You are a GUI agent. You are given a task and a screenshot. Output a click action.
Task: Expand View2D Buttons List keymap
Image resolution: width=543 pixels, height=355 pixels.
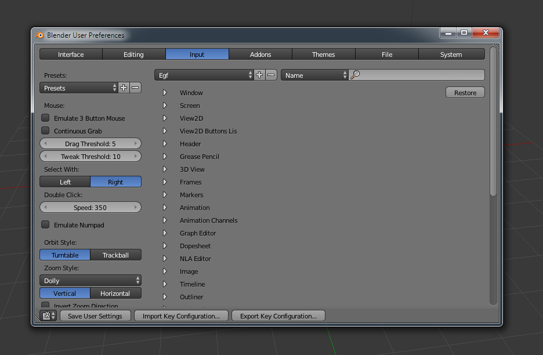pyautogui.click(x=165, y=131)
